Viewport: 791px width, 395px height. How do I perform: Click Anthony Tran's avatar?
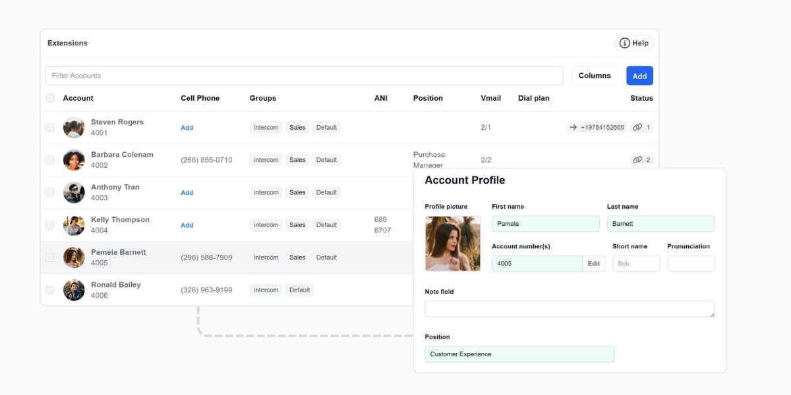tap(74, 192)
